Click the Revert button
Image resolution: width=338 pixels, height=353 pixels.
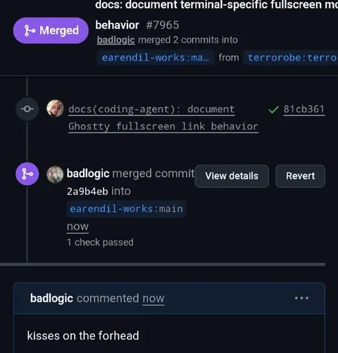click(x=301, y=176)
